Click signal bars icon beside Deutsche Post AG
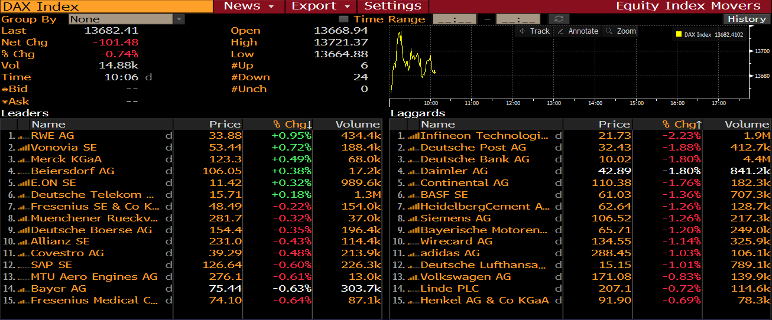This screenshot has width=772, height=320. pos(413,148)
